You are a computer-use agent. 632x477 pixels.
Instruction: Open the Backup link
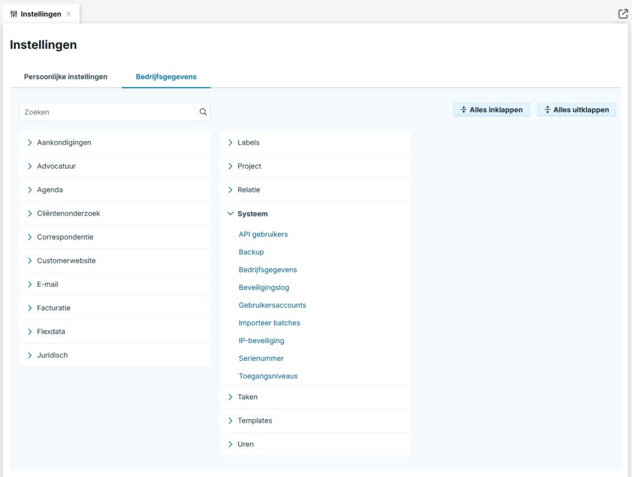coord(251,252)
